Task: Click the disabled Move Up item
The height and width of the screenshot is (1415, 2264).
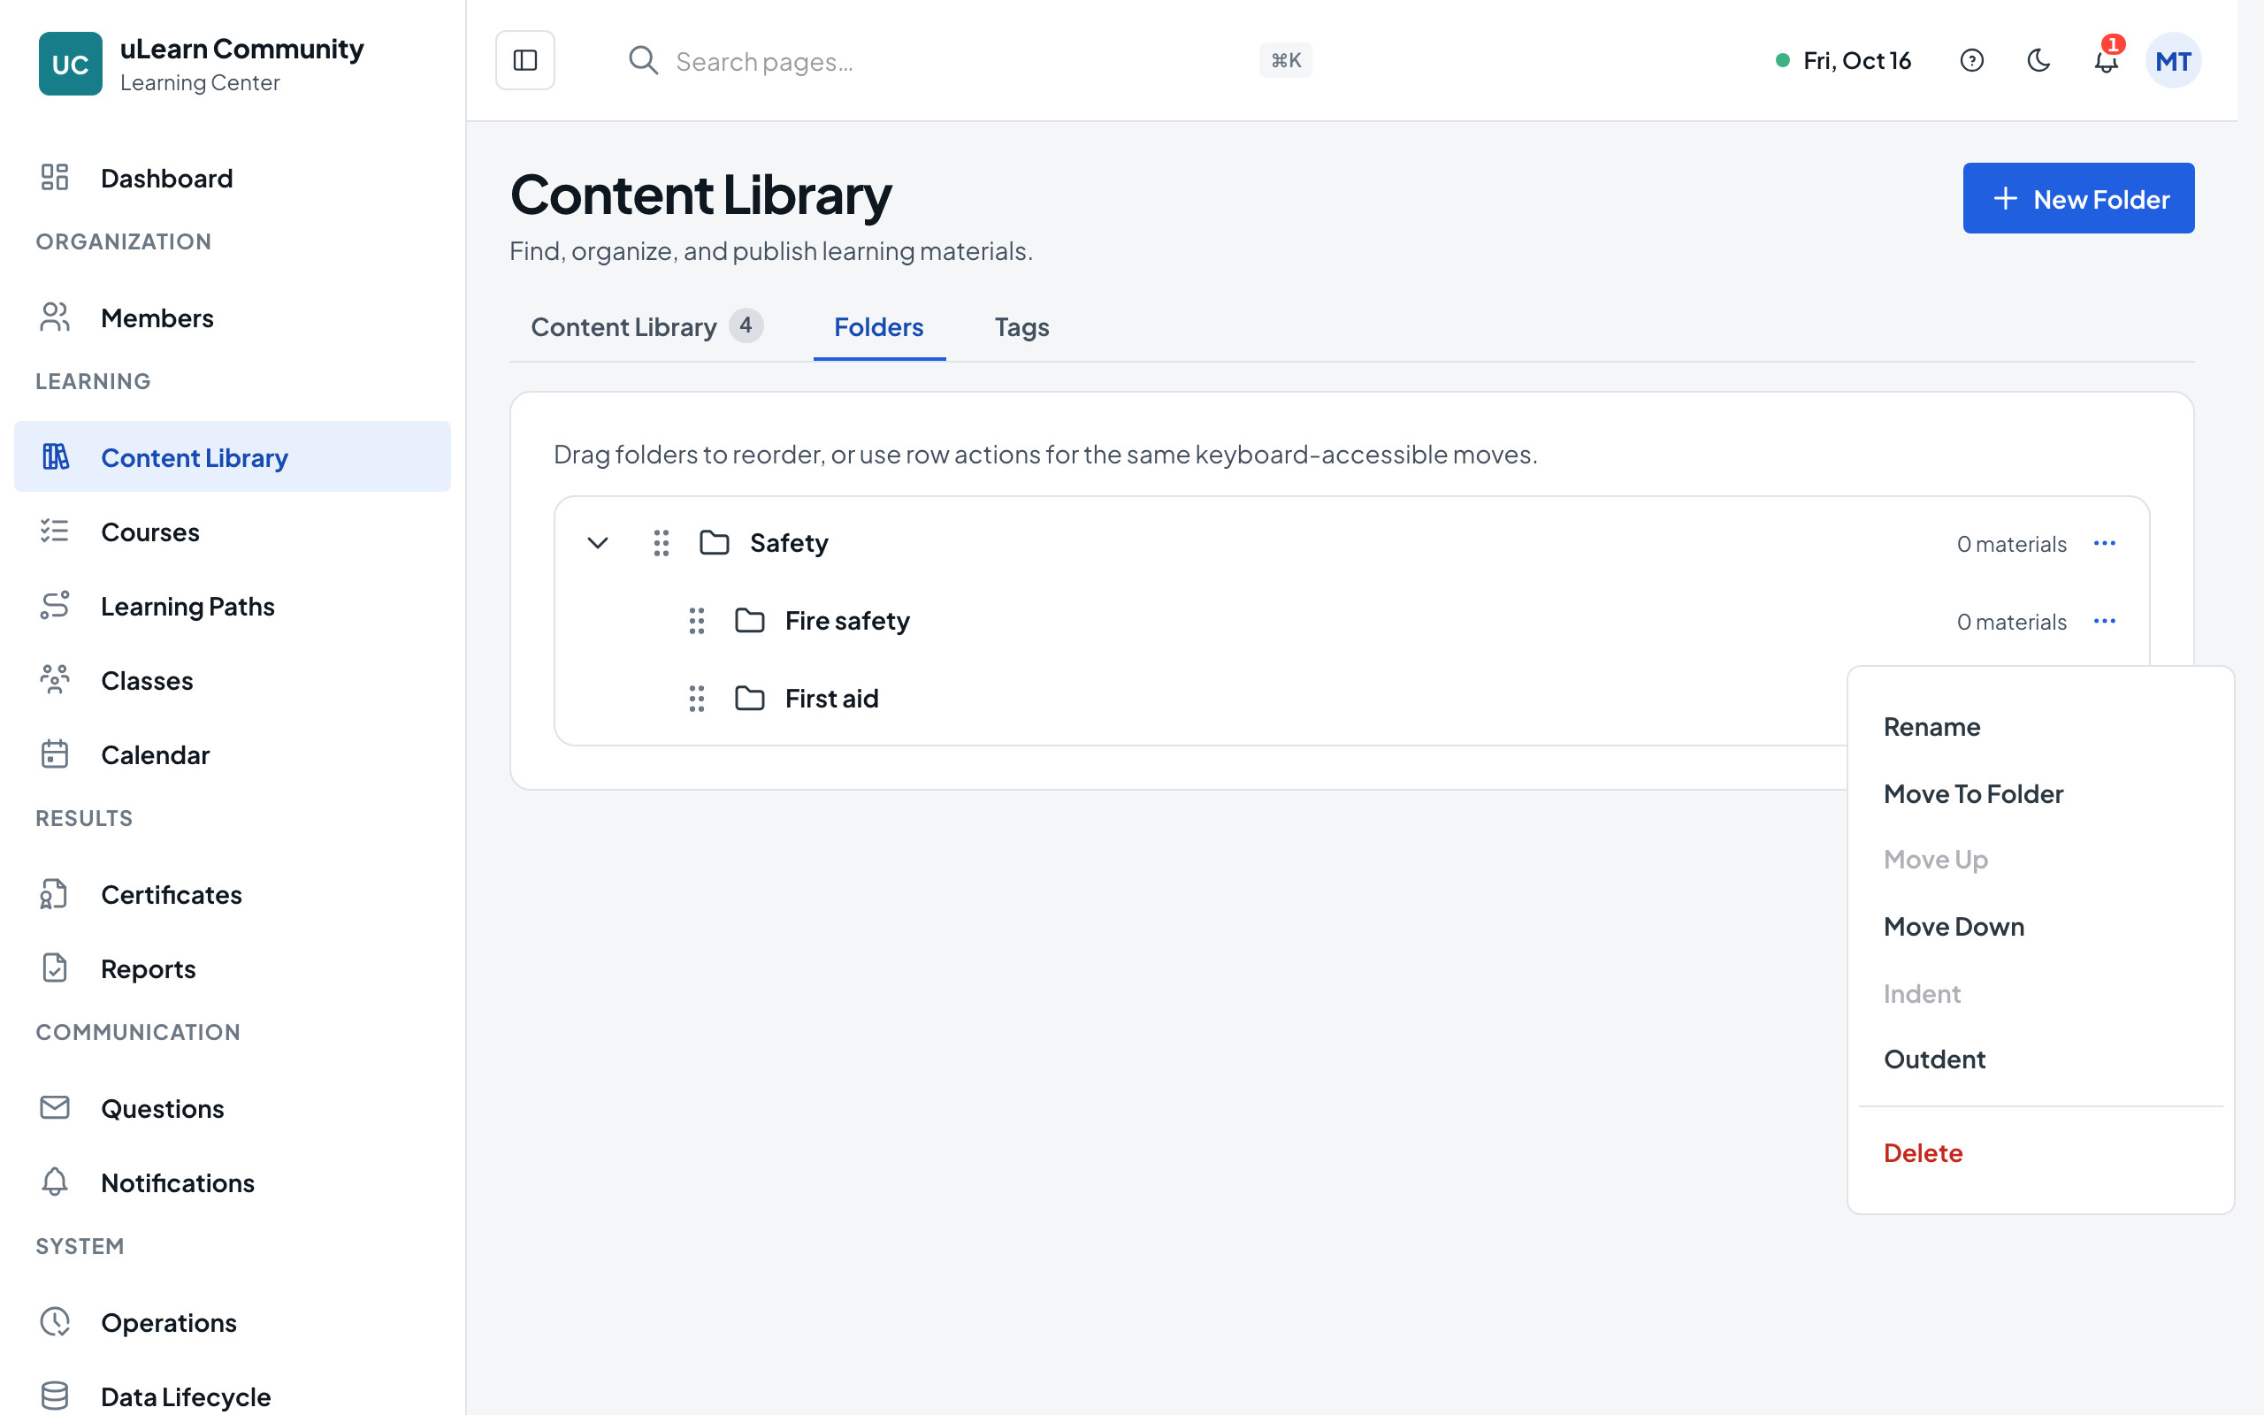Action: 2039,859
